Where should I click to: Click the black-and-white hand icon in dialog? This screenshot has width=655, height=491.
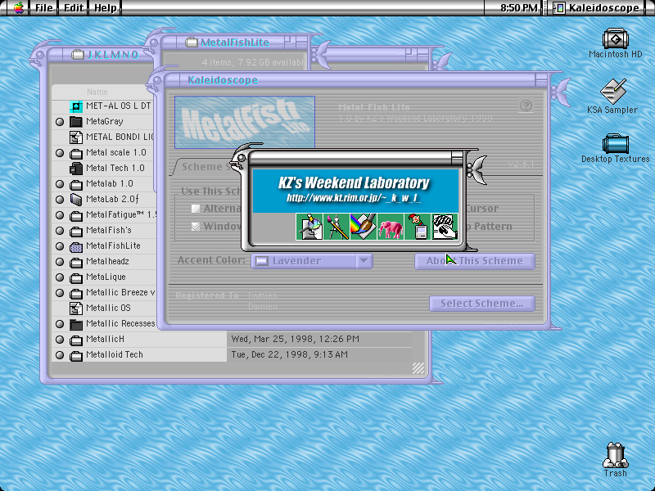pos(445,227)
